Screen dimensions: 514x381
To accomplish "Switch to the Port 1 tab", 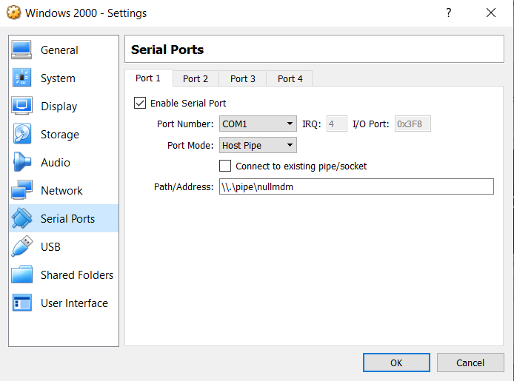I will tap(148, 78).
